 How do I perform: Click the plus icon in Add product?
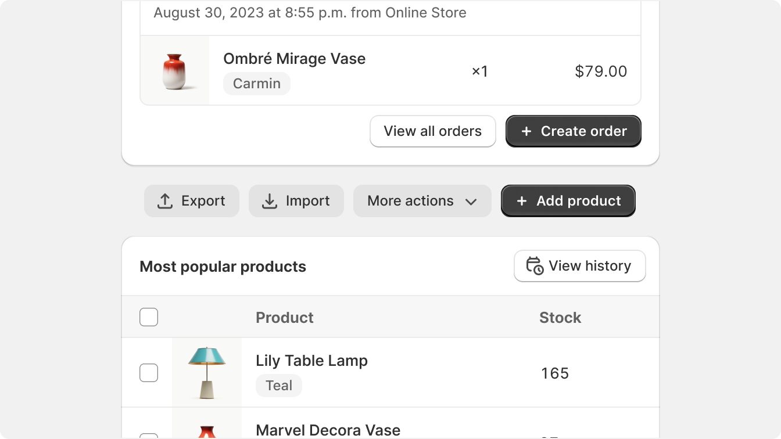[x=522, y=201]
